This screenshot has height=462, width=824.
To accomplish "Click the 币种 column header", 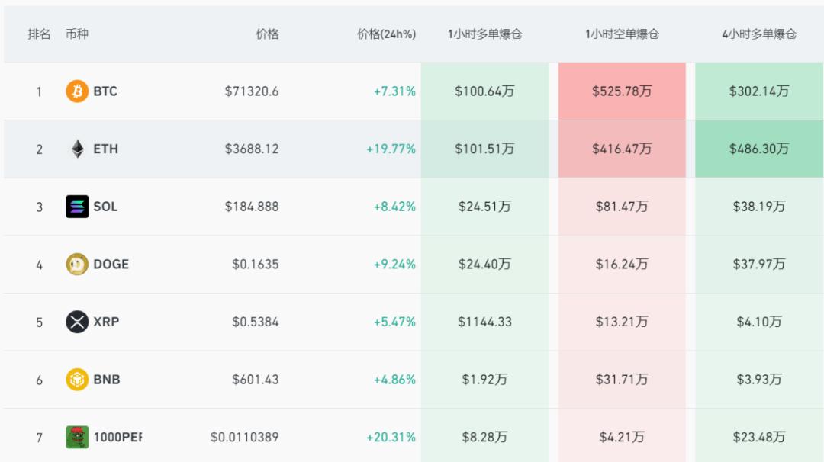I will click(77, 34).
